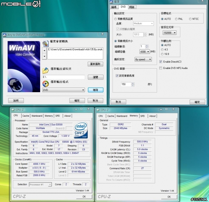Viewport: 209px width, 202px height.
Task: Click the left CPU-Z title bar icon
Action: tap(13, 110)
